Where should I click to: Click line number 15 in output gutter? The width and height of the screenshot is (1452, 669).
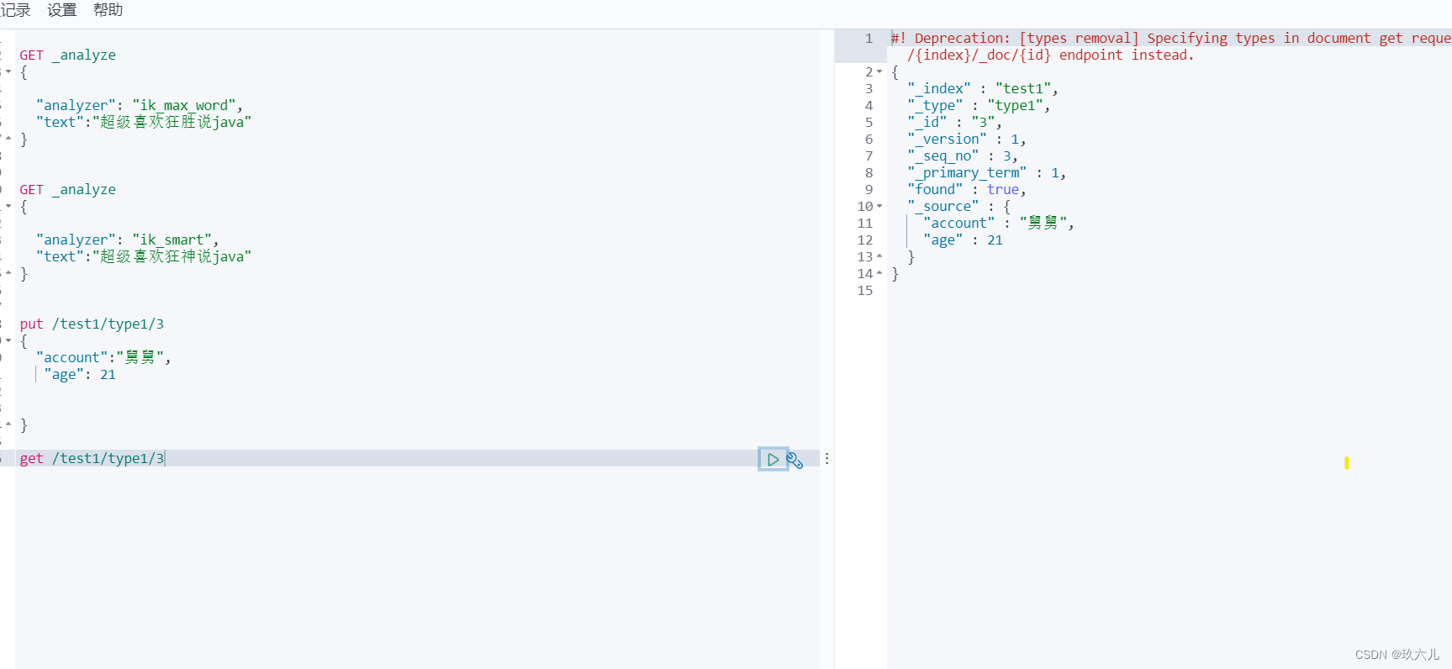(x=865, y=291)
